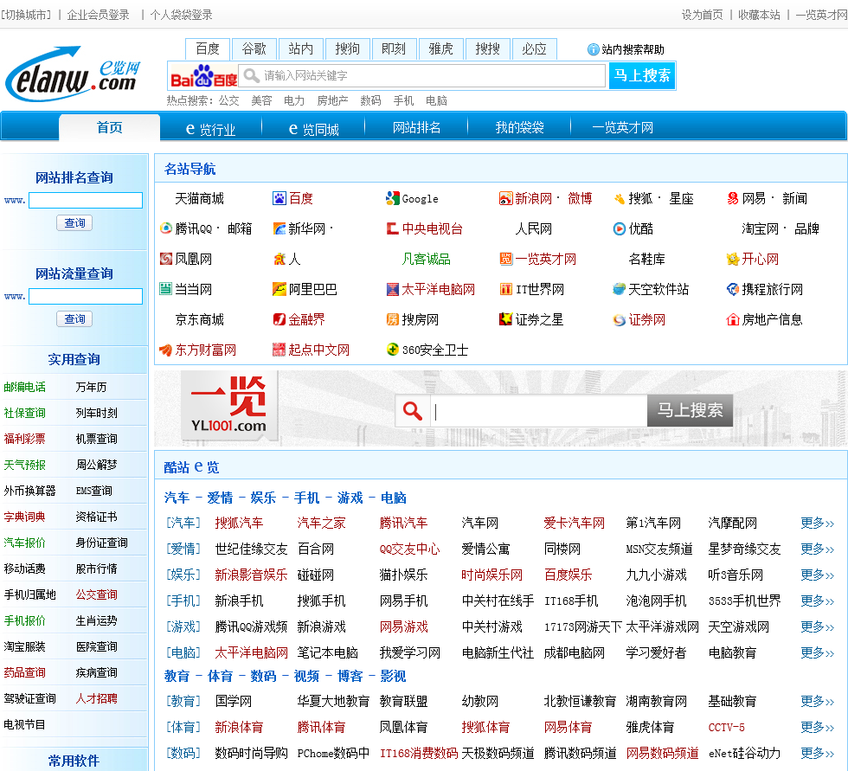Screen dimensions: 848x771
Task: Click the 设为首页 link
Action: point(702,15)
